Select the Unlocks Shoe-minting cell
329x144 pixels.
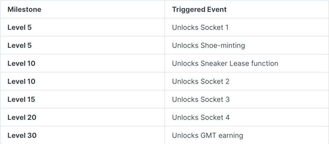click(x=247, y=45)
